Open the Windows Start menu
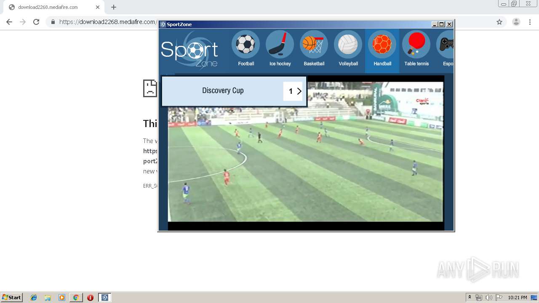 12,298
